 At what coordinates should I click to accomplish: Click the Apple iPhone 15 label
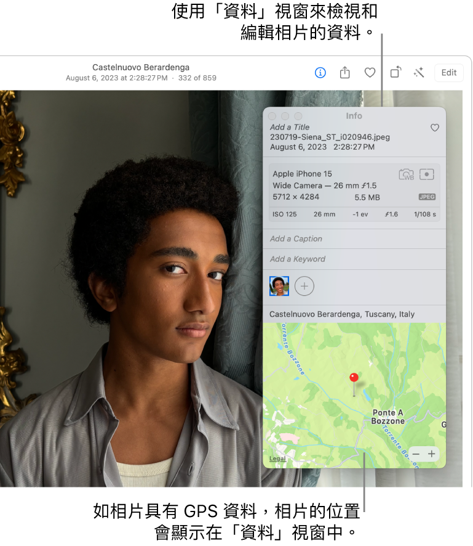302,174
